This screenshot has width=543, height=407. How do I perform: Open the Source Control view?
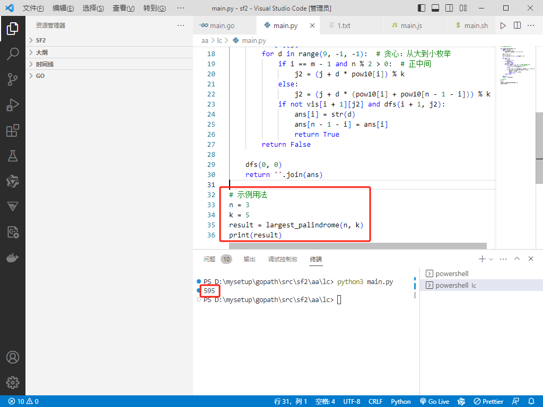13,79
